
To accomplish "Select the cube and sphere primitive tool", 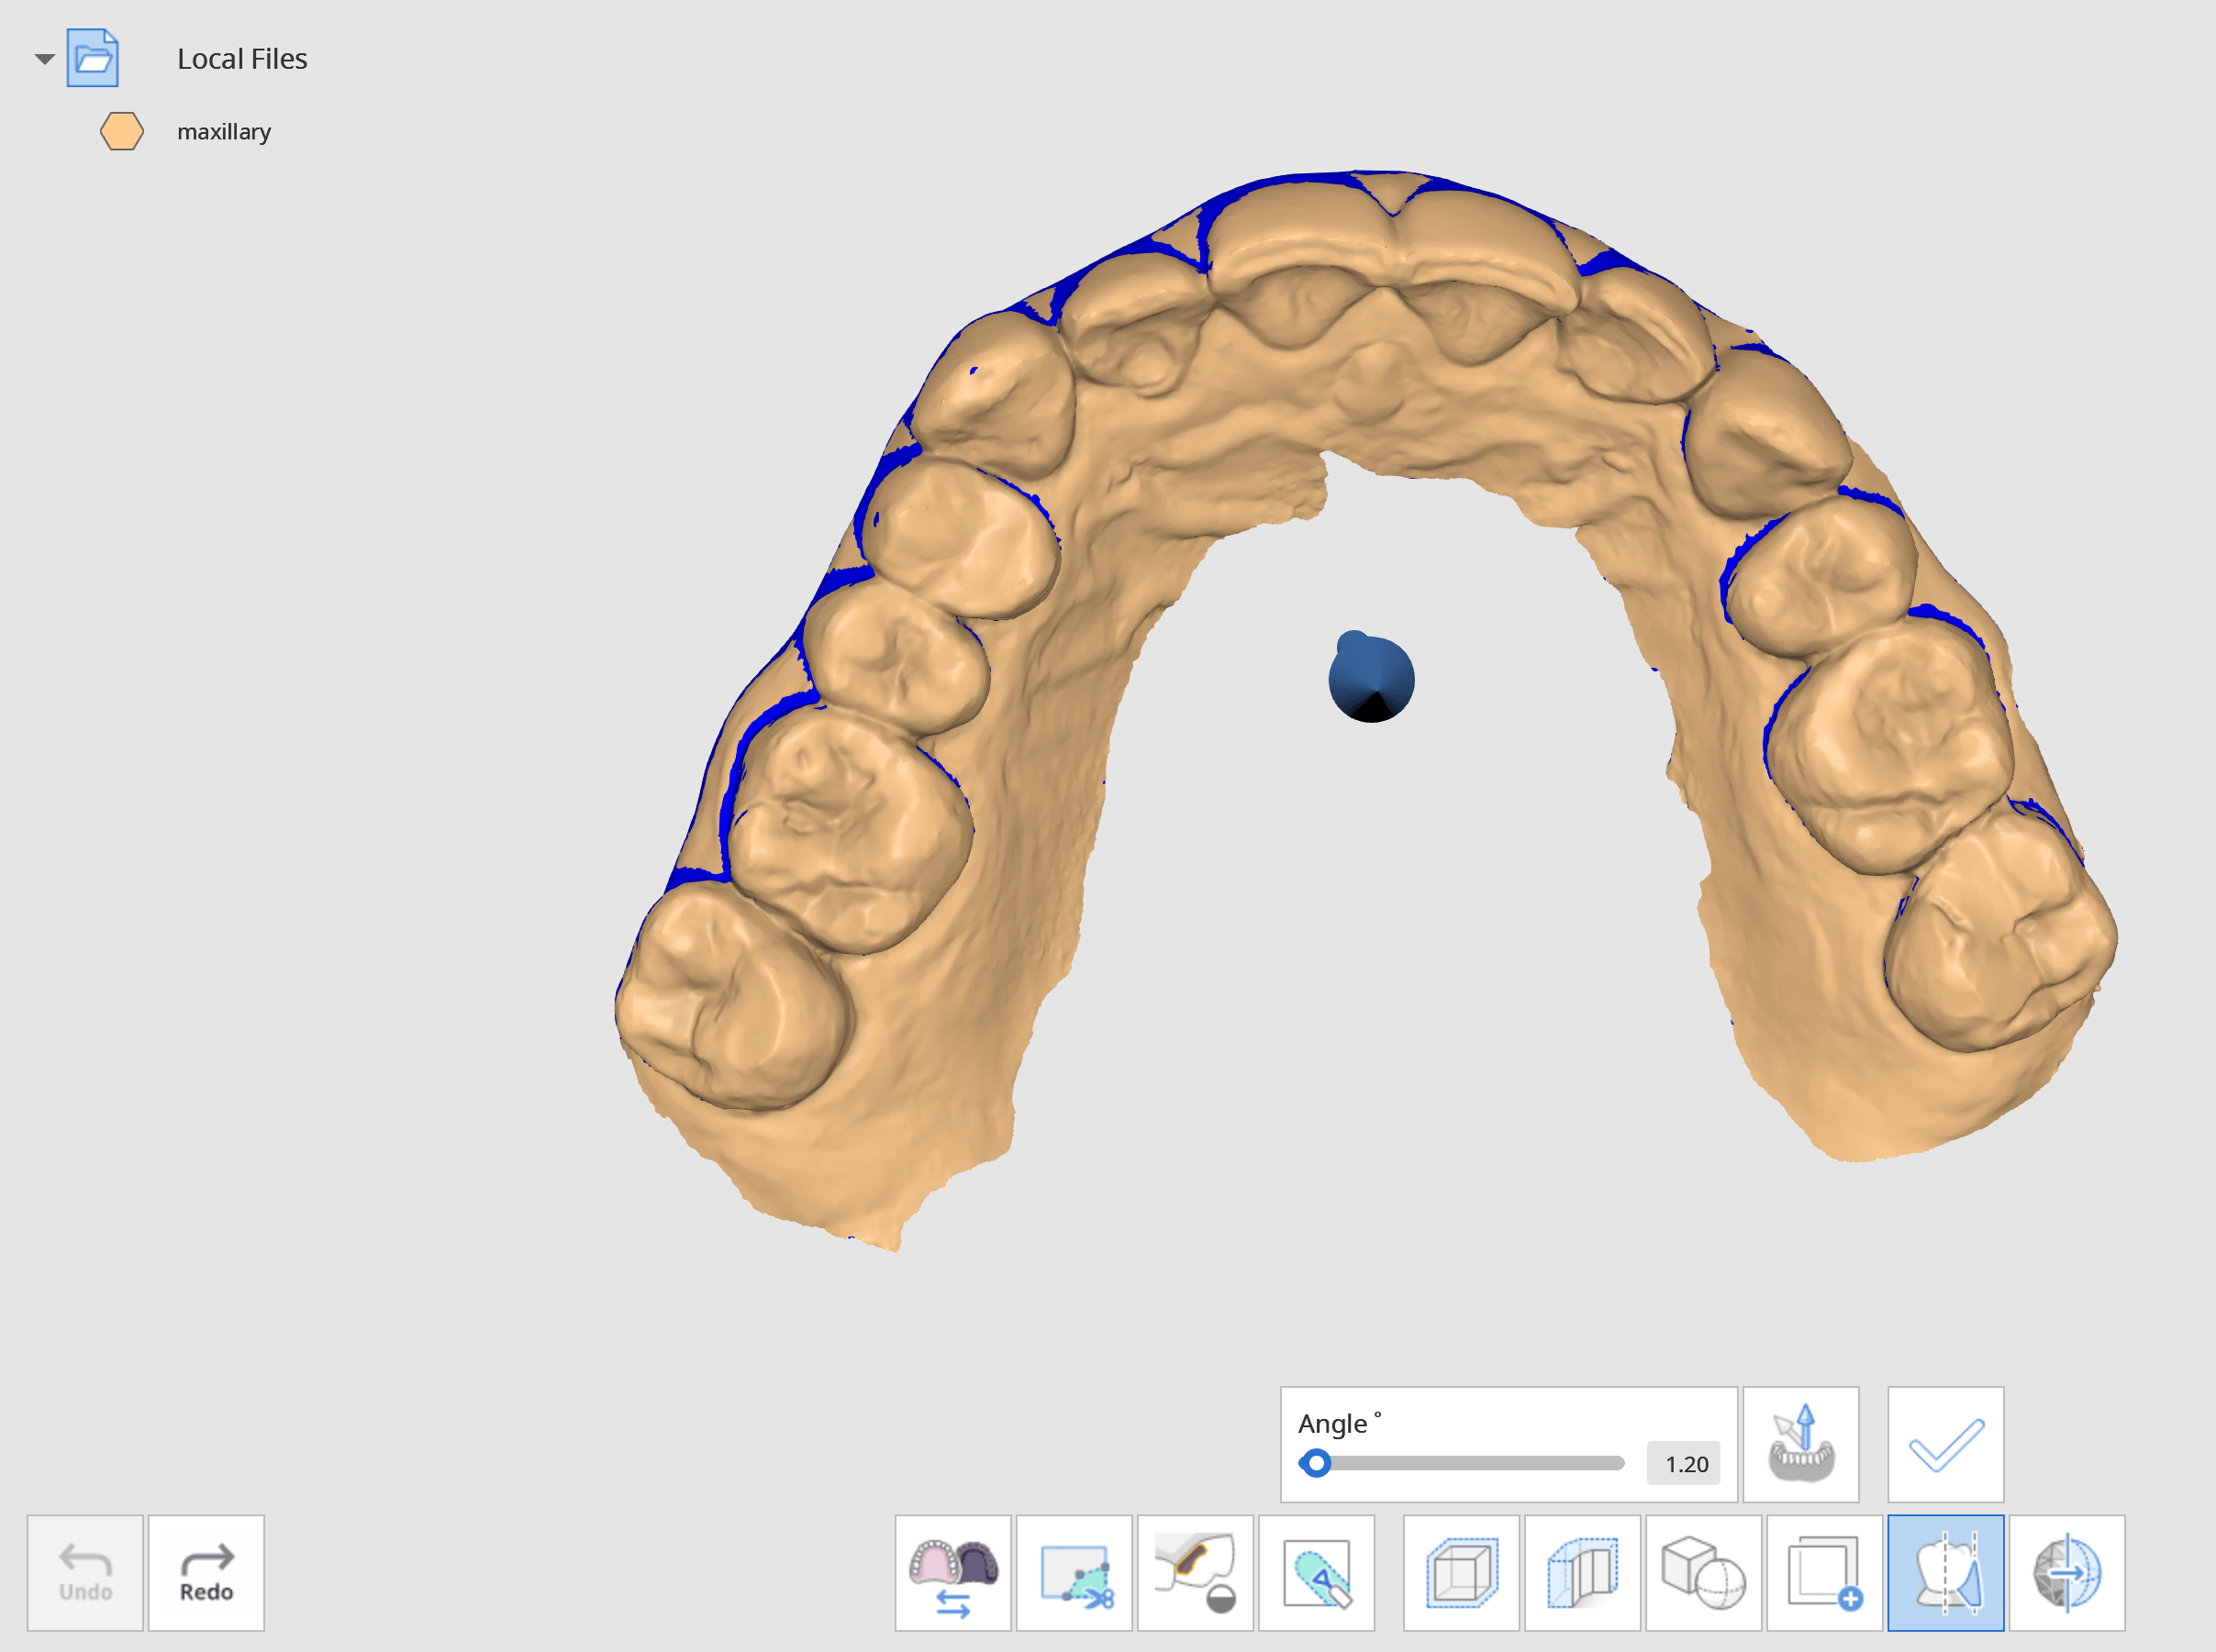I will 1703,1572.
